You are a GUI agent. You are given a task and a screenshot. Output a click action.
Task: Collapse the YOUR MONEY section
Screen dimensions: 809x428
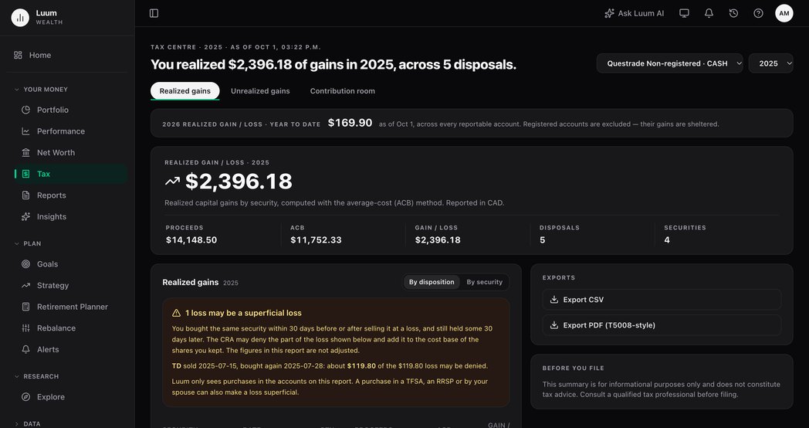tap(41, 90)
